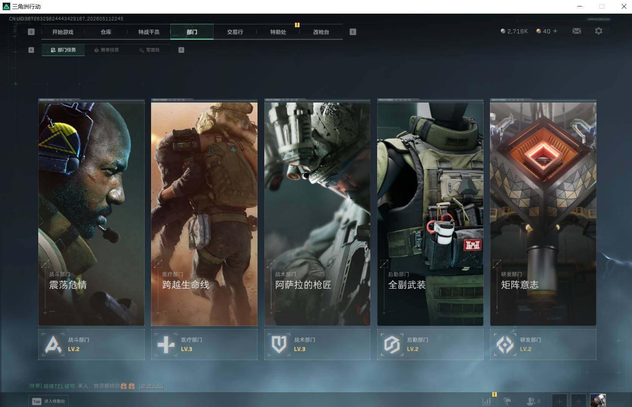
Task: Open the 震荡危情 combat department card
Action: 91,214
